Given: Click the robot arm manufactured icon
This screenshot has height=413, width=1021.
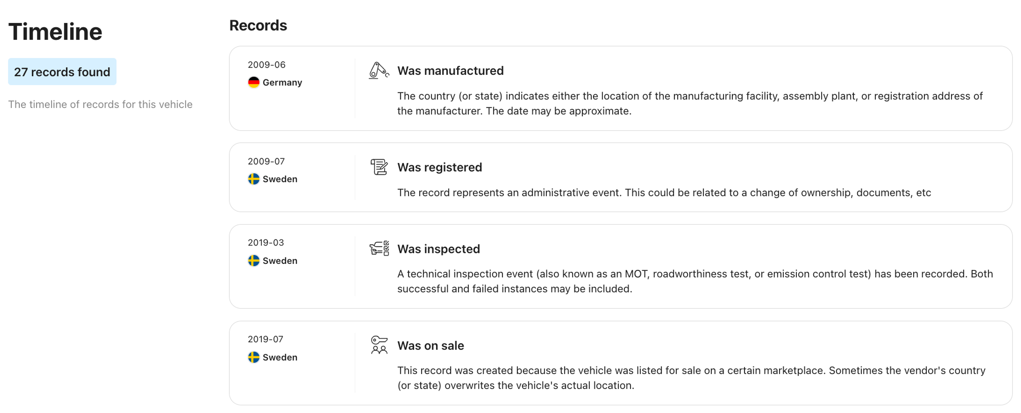Looking at the screenshot, I should pos(379,70).
